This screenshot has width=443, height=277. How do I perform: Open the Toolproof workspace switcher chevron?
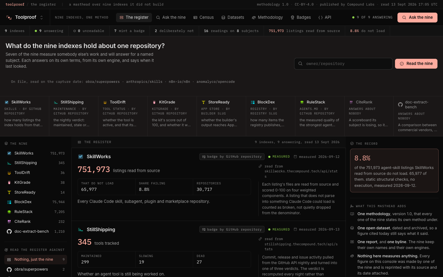pos(42,18)
